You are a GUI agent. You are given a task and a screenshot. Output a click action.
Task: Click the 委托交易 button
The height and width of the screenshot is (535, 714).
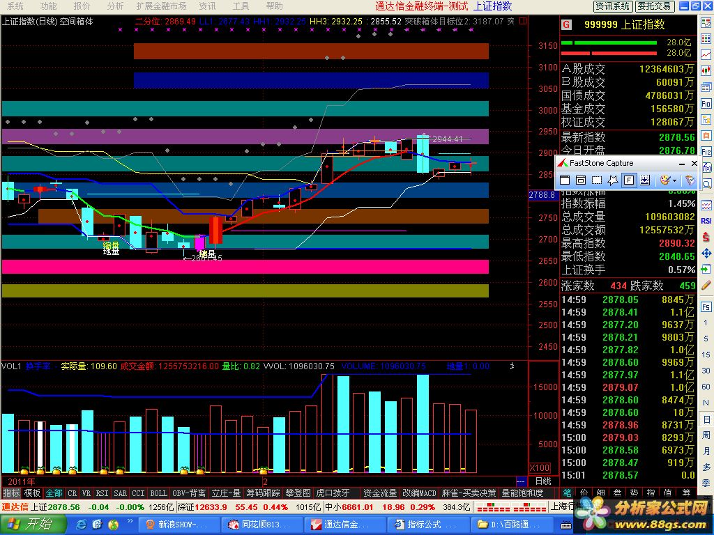click(654, 6)
